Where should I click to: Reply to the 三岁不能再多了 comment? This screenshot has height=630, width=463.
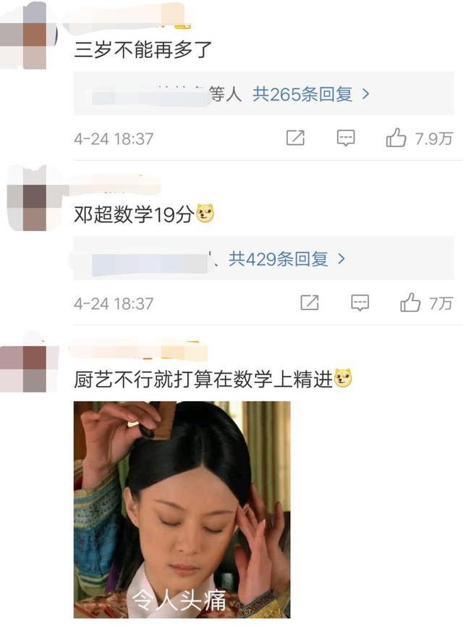[x=345, y=138]
